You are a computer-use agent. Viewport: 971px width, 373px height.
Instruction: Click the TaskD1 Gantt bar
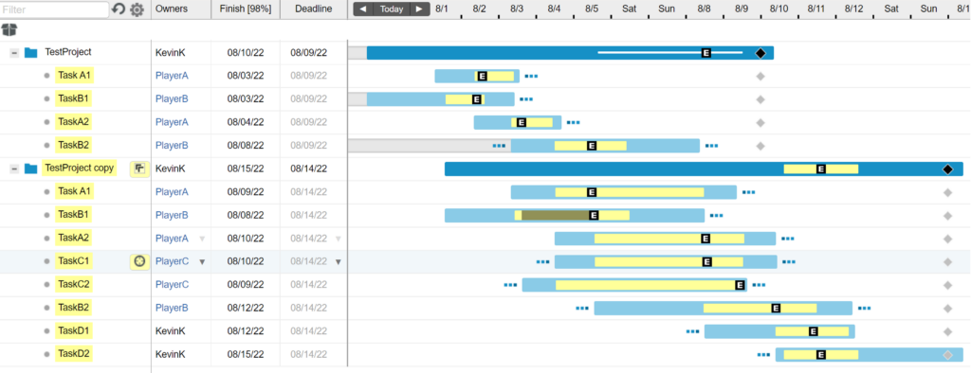pos(779,331)
